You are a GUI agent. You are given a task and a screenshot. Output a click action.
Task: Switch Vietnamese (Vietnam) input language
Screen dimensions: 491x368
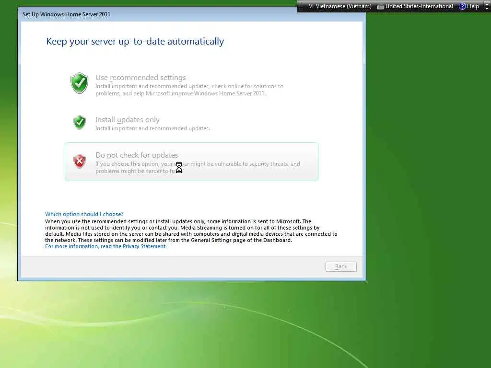(340, 6)
